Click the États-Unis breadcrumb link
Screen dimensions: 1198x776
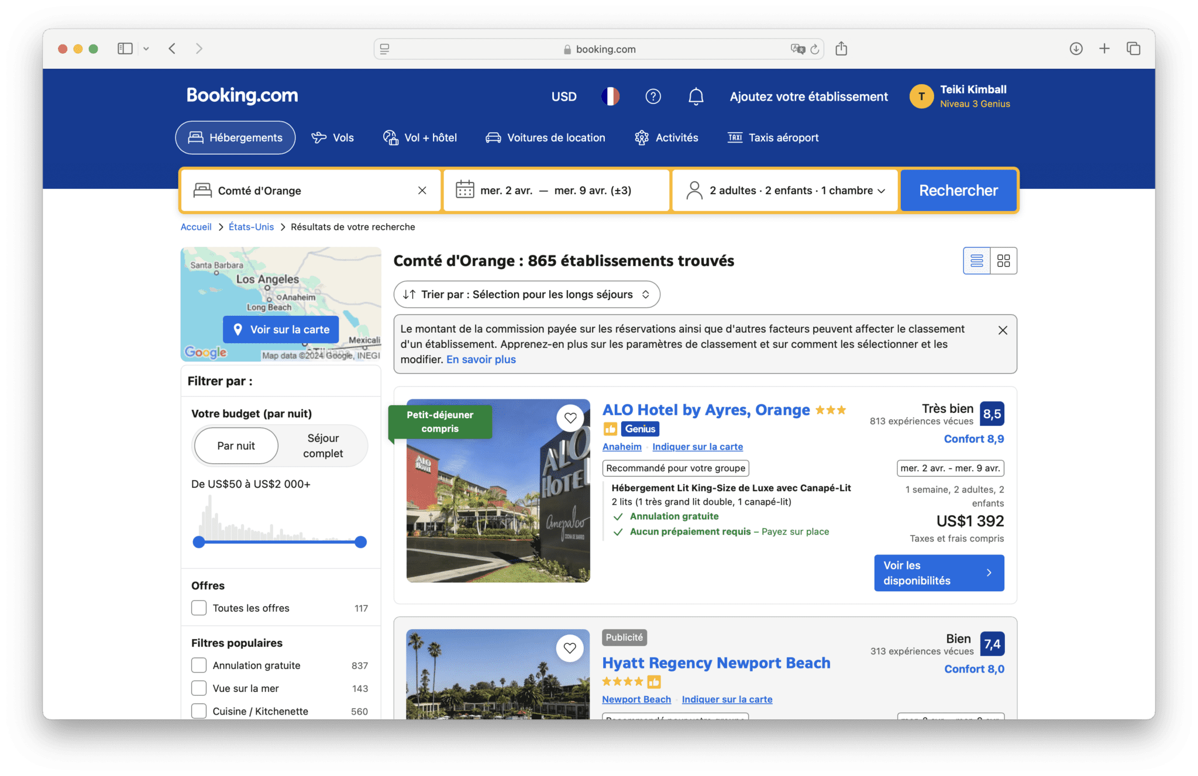click(251, 227)
